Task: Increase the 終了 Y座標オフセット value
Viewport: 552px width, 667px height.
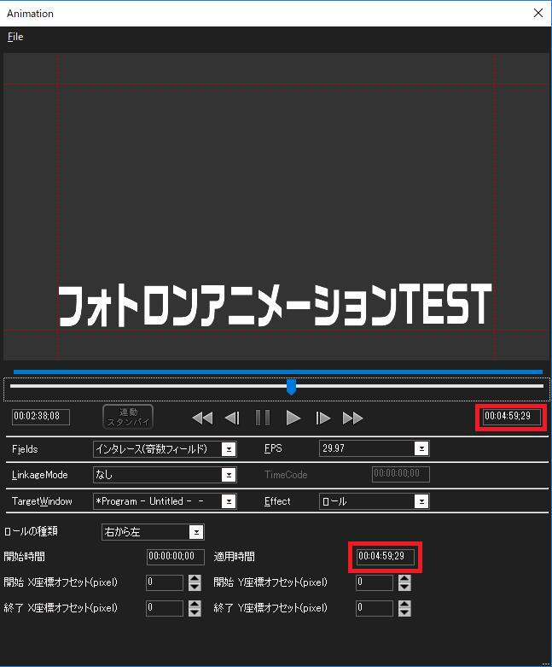Action: pos(404,604)
